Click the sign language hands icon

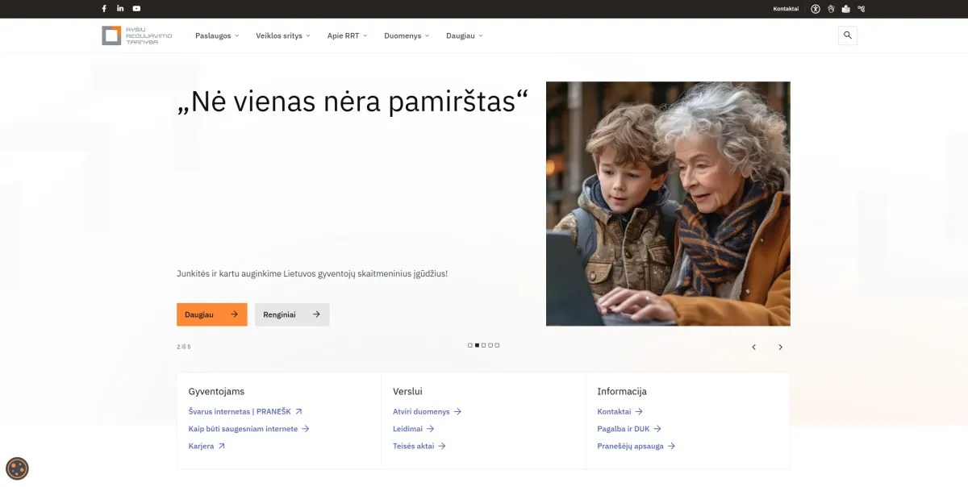click(831, 9)
